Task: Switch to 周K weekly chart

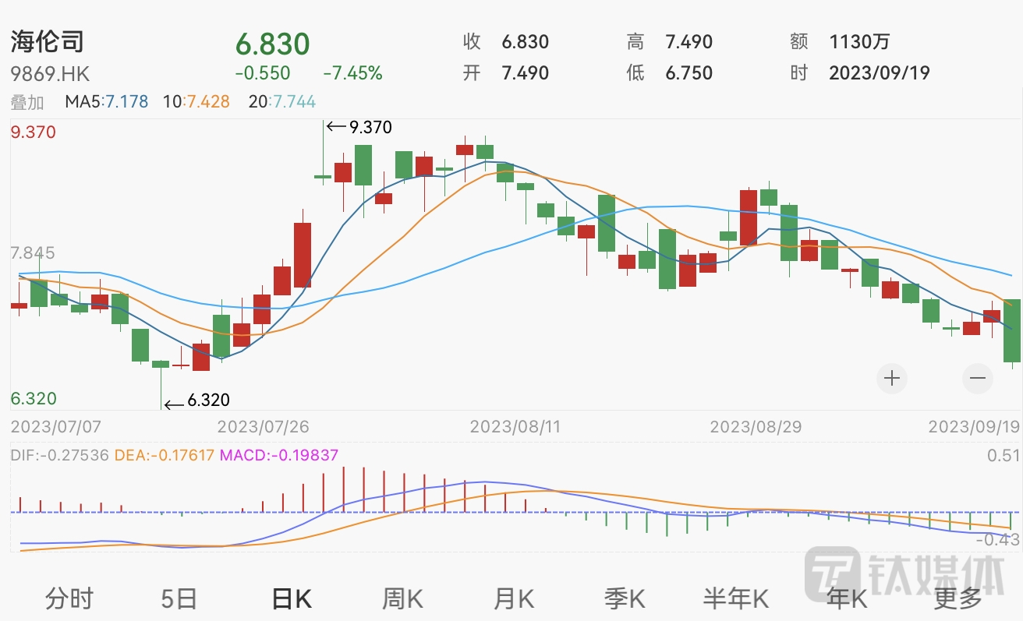Action: (402, 598)
